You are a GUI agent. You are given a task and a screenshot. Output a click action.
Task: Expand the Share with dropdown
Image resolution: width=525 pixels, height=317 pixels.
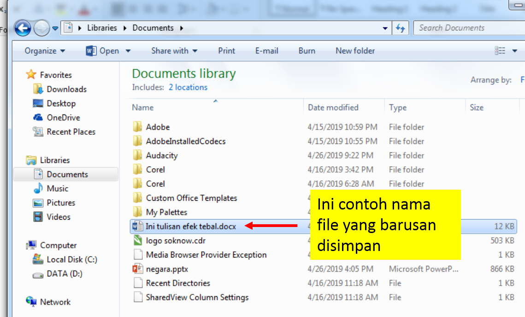click(174, 51)
